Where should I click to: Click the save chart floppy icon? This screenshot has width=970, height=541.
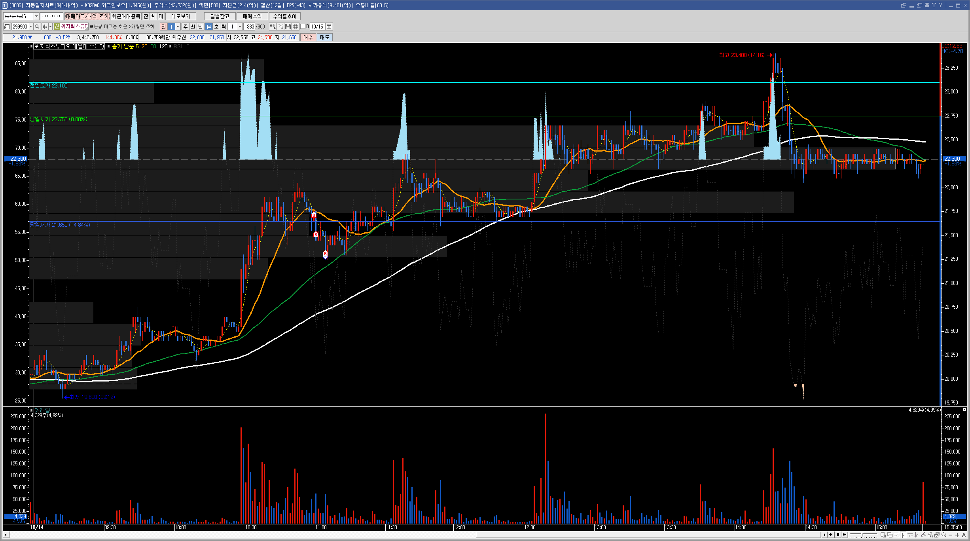288,27
